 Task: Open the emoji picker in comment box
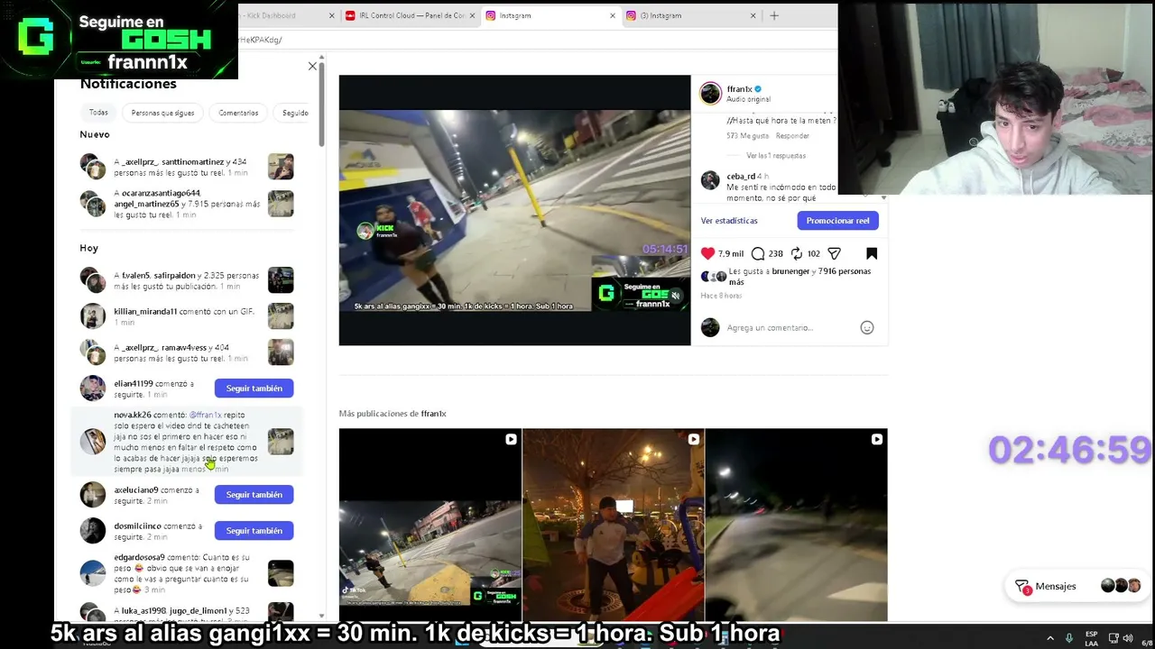tap(867, 327)
